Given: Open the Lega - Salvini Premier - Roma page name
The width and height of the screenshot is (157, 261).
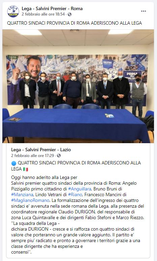Looking at the screenshot, I should (52, 8).
